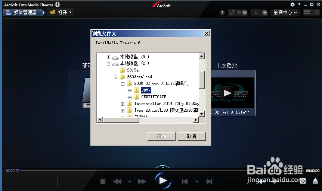Click the fullscreen icon beside the eject button
Viewport: 322px width, 191px height.
(303, 181)
